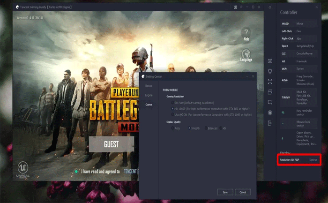Click the screenshot capture icon in sidebar

click(270, 102)
